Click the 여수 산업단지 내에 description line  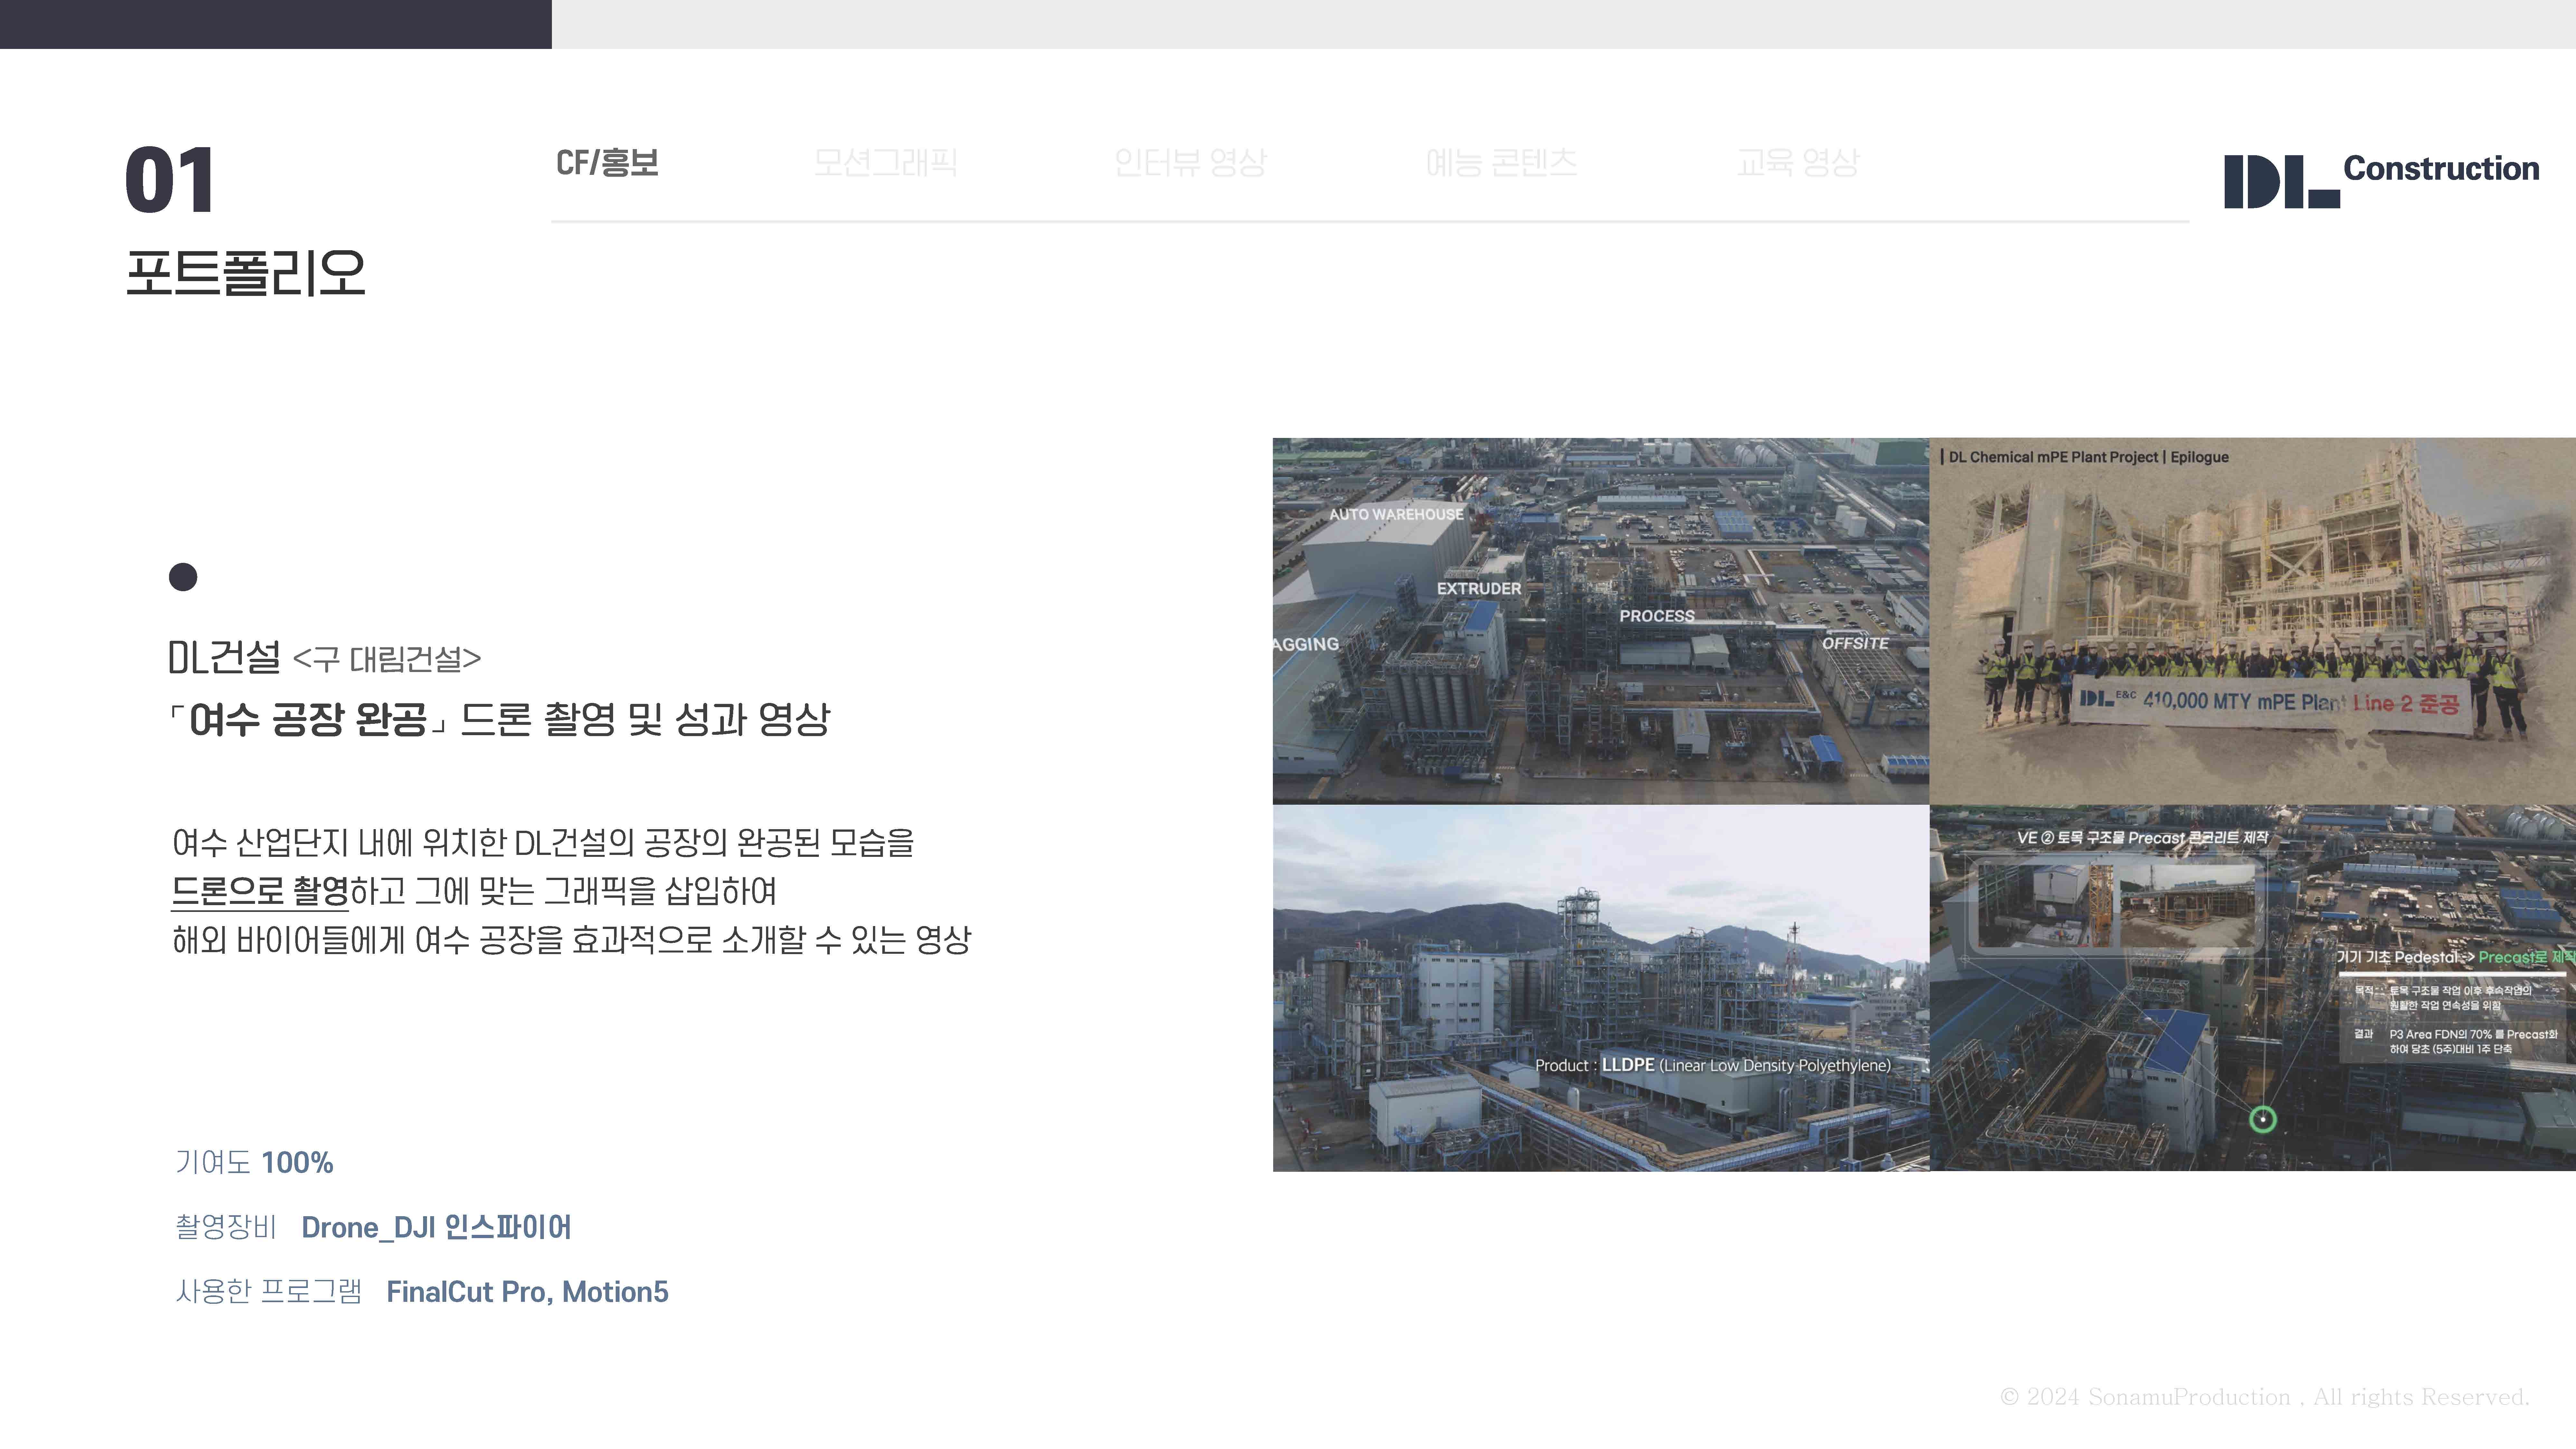(543, 843)
